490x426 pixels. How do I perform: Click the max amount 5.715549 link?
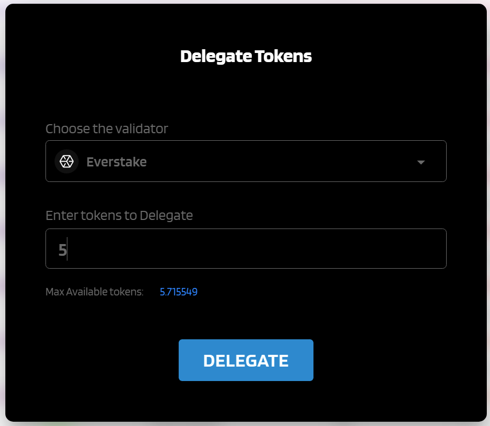[x=179, y=292]
